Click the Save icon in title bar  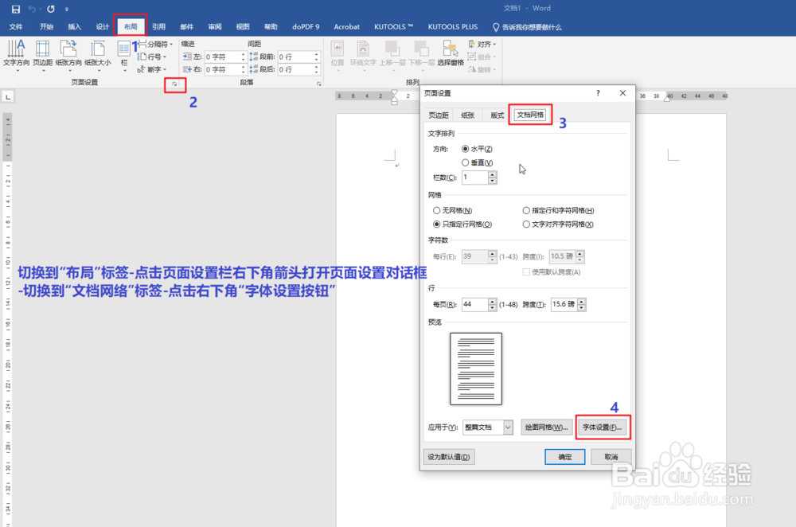16,9
